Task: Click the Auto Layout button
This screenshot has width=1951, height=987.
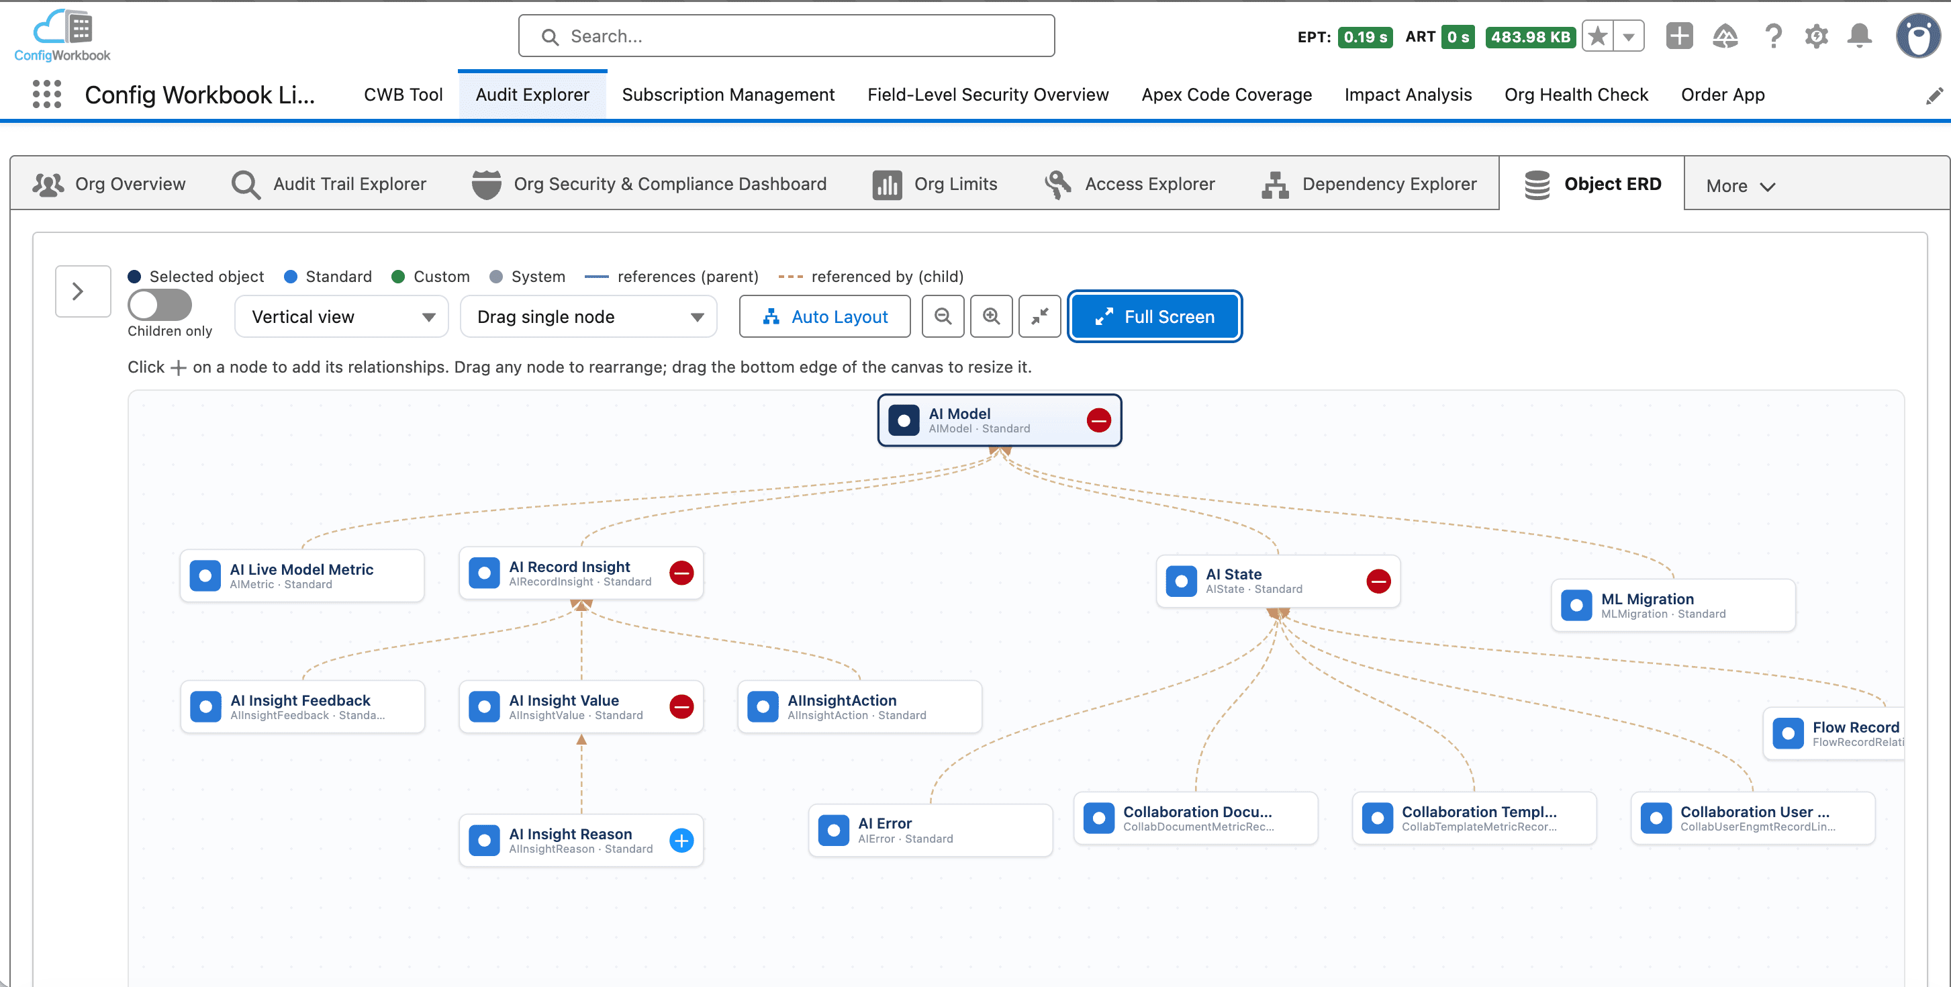Action: (x=825, y=317)
